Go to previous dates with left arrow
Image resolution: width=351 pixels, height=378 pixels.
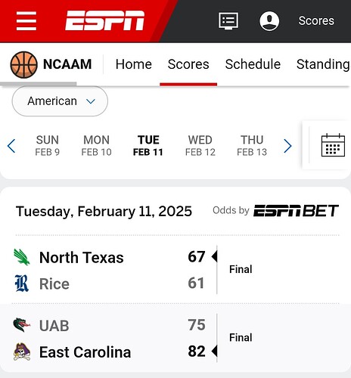11,146
